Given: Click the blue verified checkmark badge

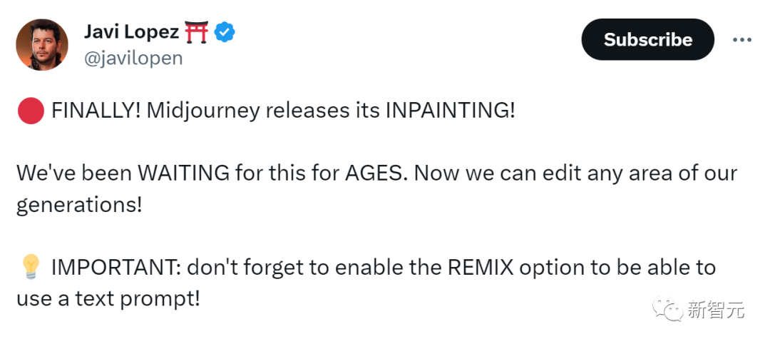Looking at the screenshot, I should point(225,32).
